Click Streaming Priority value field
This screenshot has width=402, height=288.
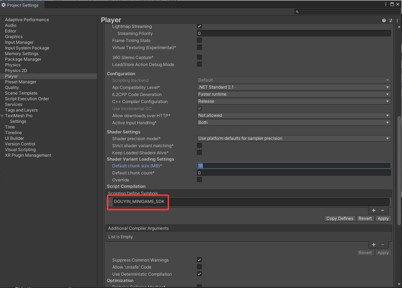pyautogui.click(x=294, y=33)
